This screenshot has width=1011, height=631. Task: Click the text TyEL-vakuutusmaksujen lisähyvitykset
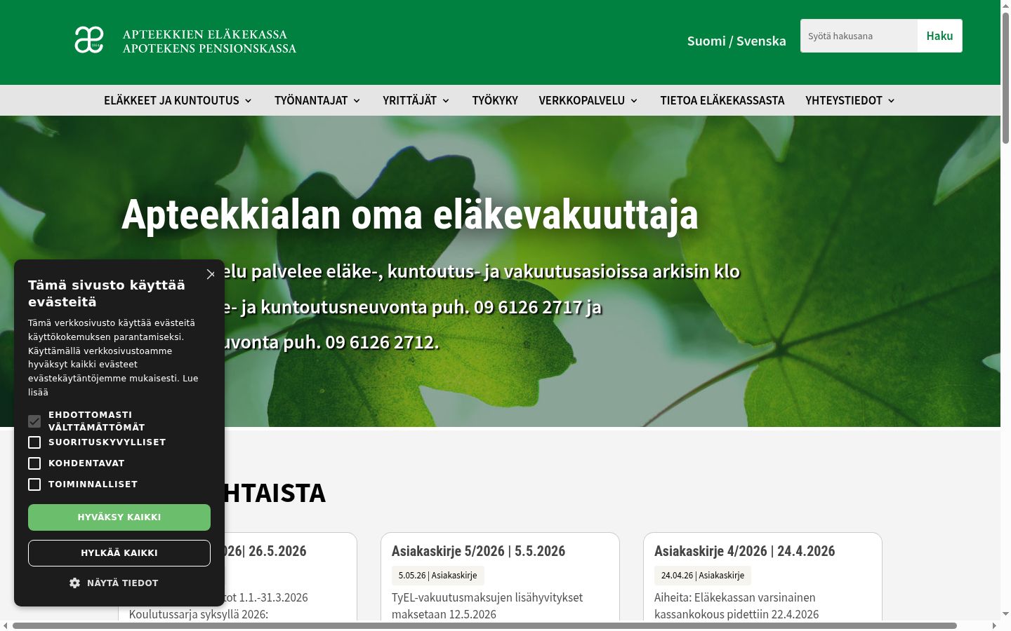487,597
